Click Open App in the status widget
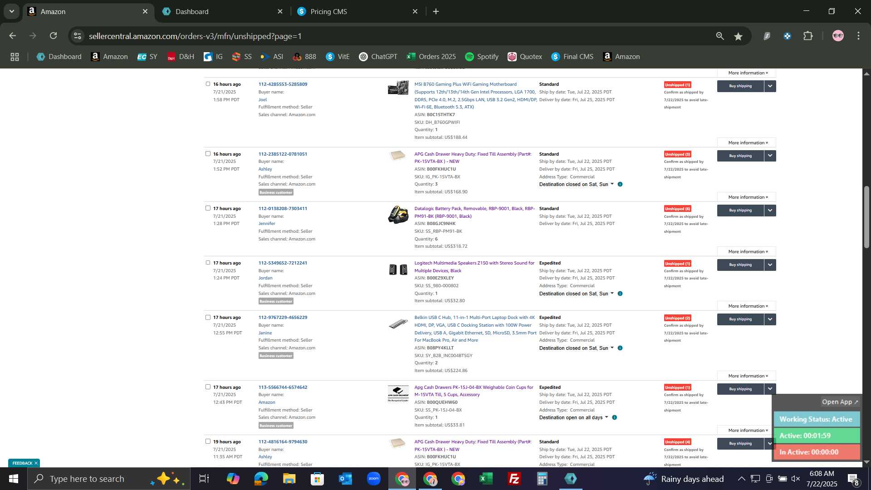 click(840, 402)
